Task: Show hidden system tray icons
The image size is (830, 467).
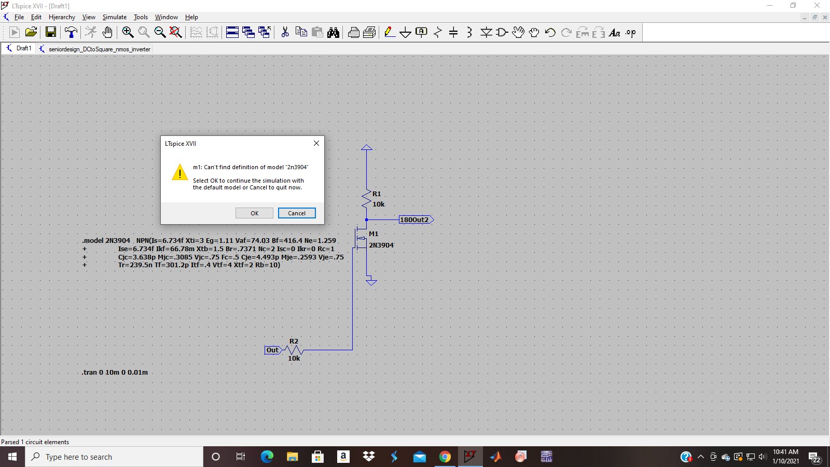Action: tap(701, 457)
